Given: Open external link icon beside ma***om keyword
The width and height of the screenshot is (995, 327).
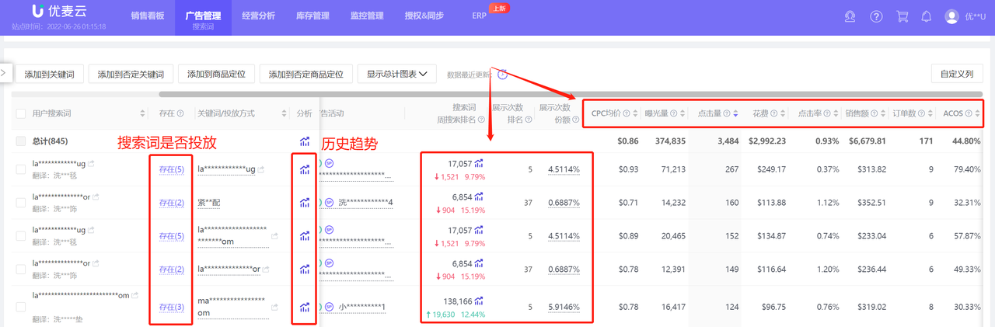Looking at the screenshot, I should pos(274,307).
